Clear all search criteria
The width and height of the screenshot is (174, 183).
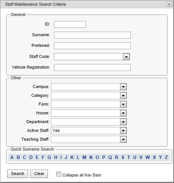coord(39,174)
